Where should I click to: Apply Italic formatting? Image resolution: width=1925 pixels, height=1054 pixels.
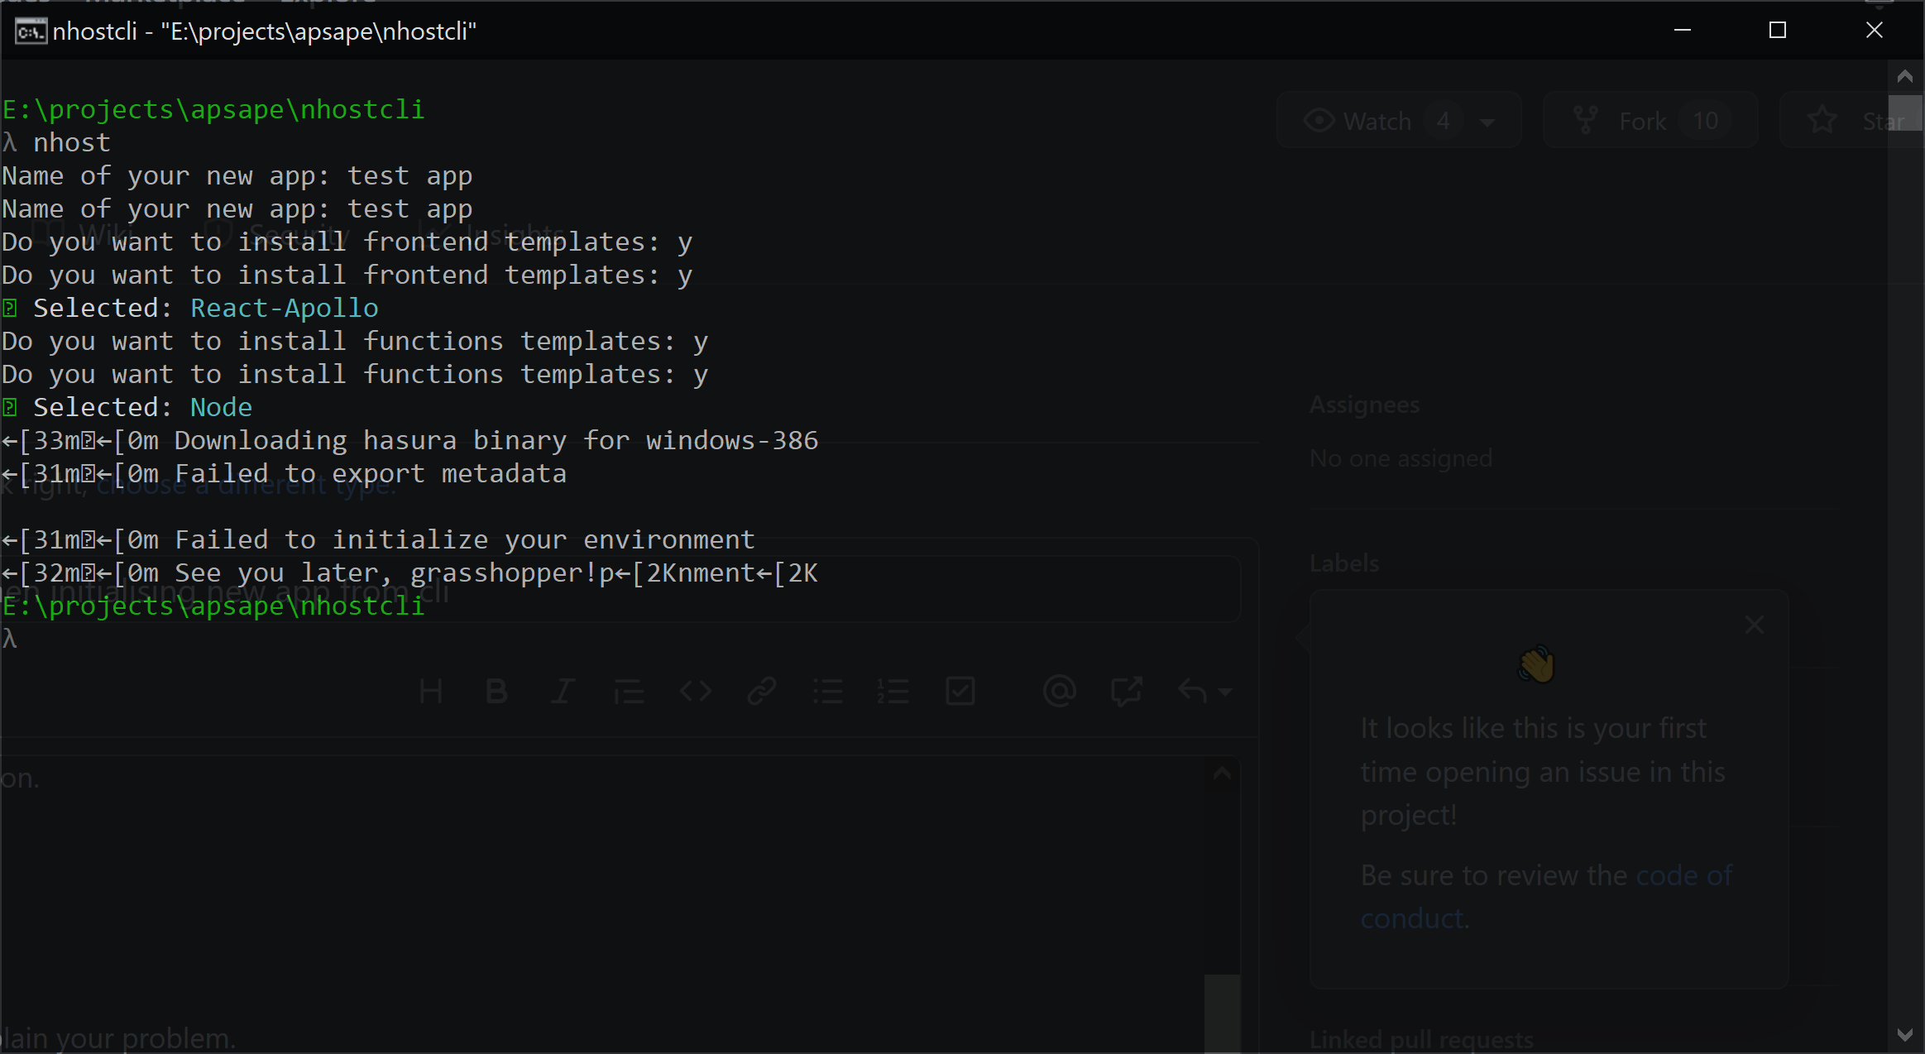[562, 691]
